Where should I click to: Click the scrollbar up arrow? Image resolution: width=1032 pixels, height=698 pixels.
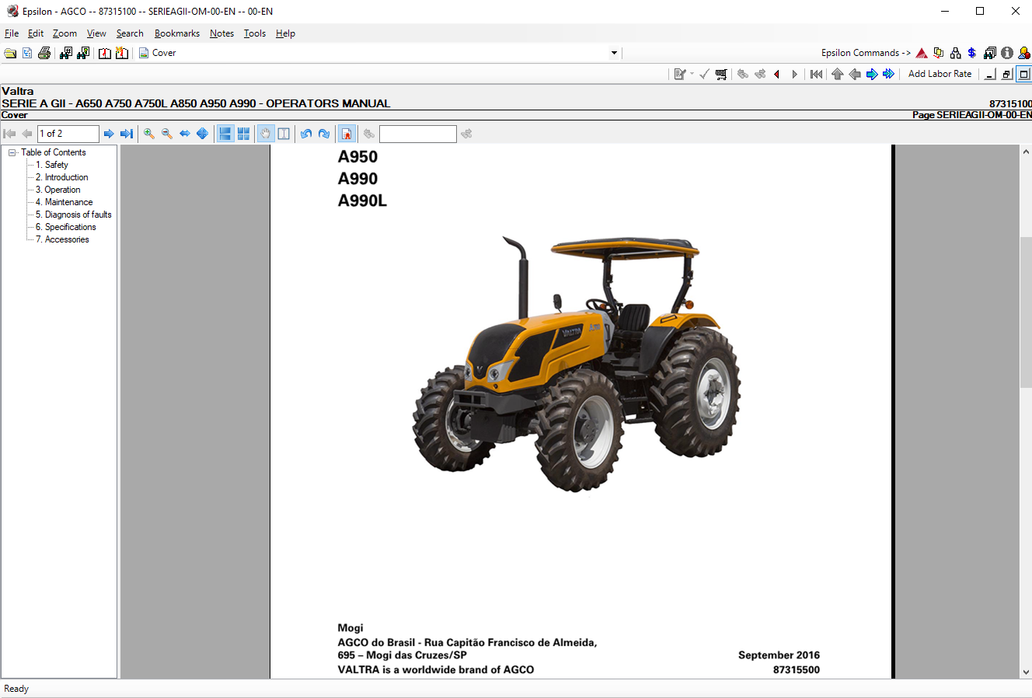point(1026,151)
